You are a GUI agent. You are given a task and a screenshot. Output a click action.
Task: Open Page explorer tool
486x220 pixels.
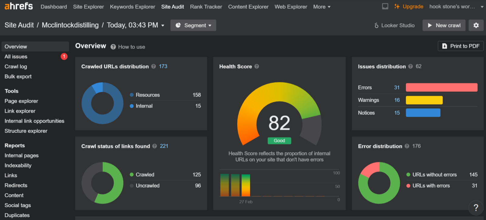pyautogui.click(x=21, y=101)
